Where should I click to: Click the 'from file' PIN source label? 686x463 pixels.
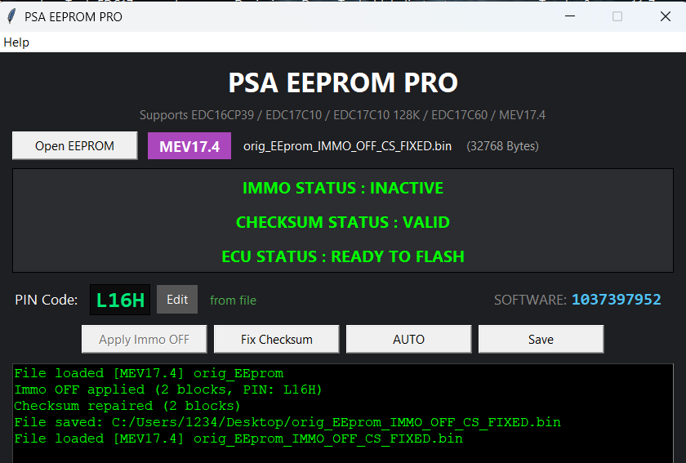pyautogui.click(x=234, y=301)
